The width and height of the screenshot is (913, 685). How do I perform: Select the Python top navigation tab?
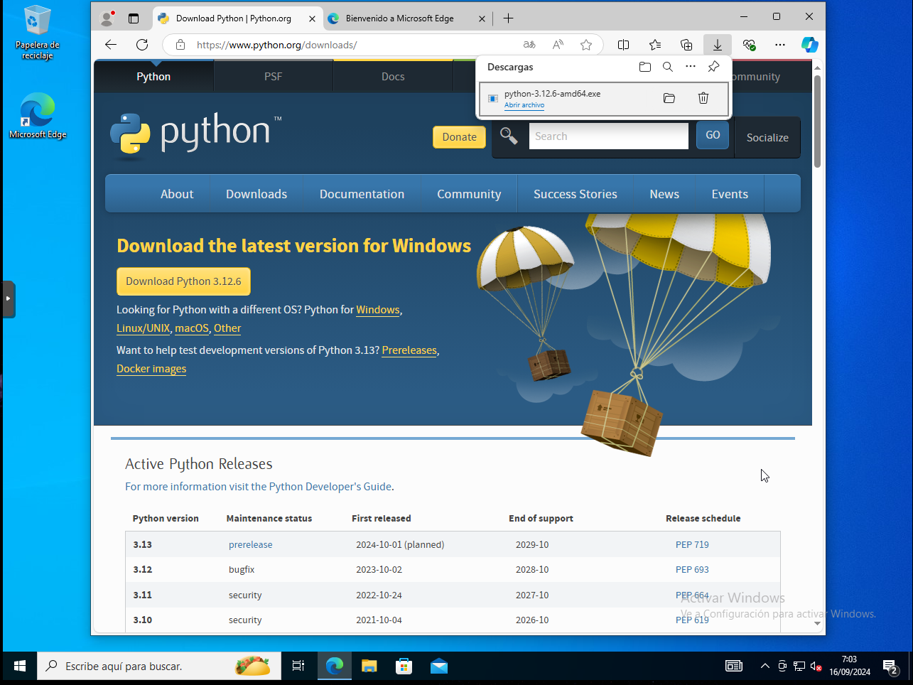point(153,77)
